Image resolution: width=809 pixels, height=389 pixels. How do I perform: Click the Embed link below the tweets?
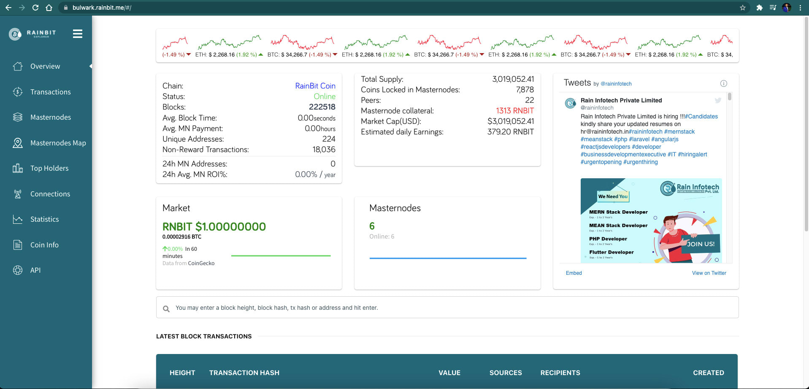[x=574, y=273]
